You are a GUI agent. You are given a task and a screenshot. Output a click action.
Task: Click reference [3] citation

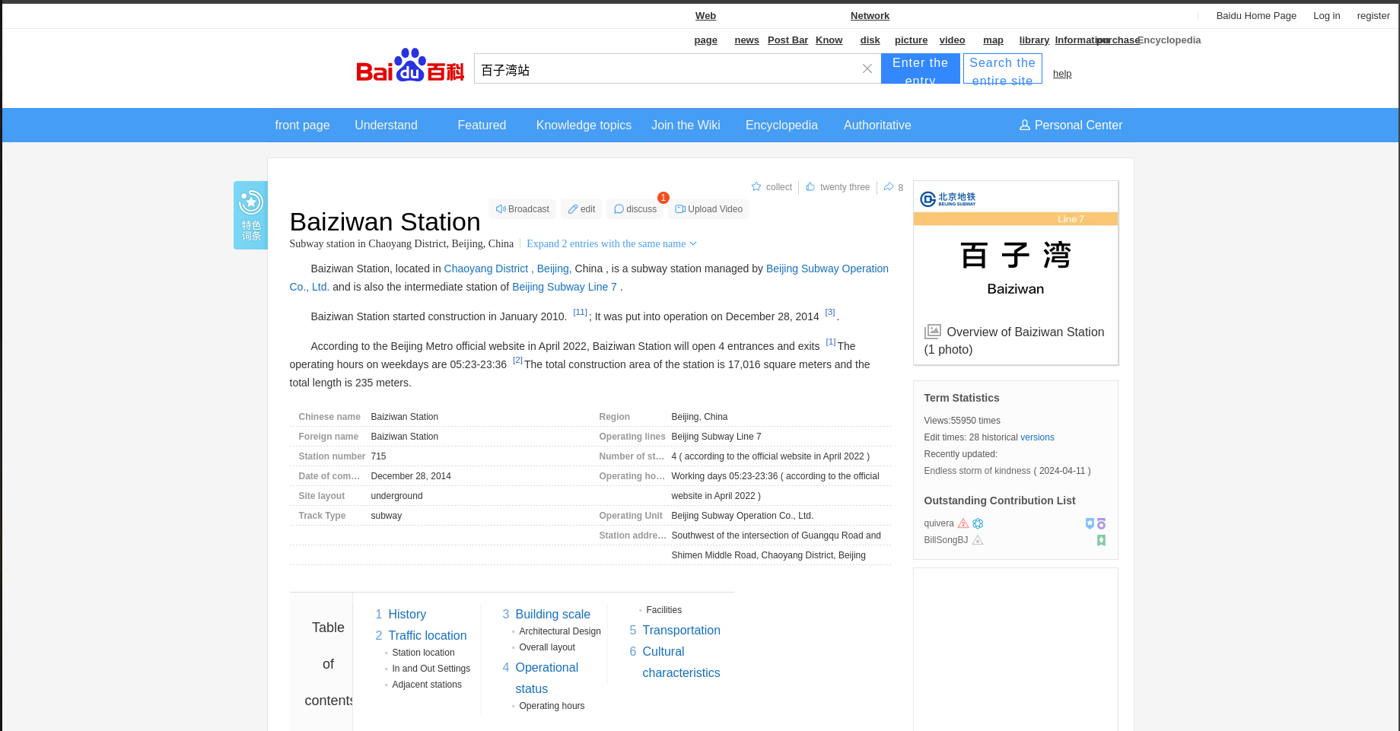tap(830, 312)
